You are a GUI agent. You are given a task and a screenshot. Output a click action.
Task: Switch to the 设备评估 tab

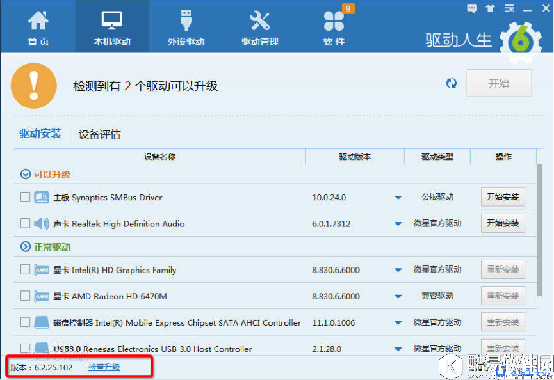pyautogui.click(x=99, y=134)
